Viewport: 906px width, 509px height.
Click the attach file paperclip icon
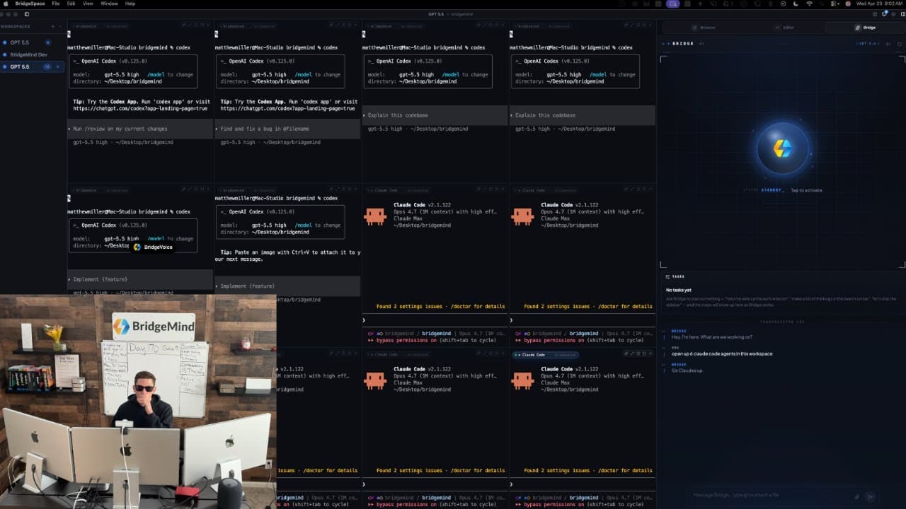tap(856, 496)
